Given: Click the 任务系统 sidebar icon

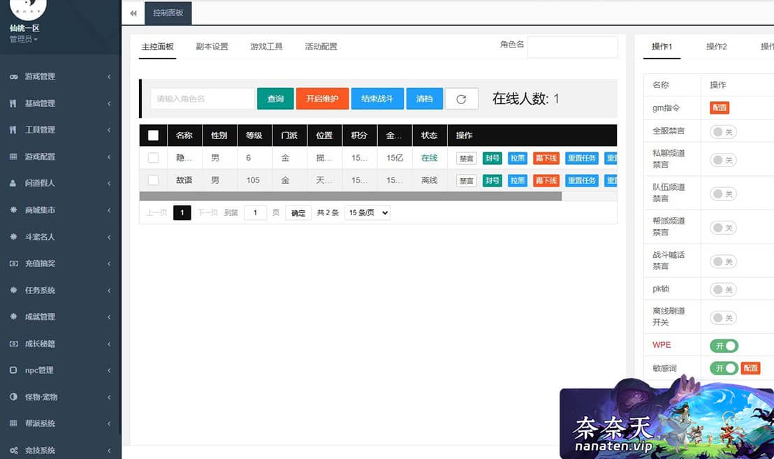Looking at the screenshot, I should coord(13,290).
